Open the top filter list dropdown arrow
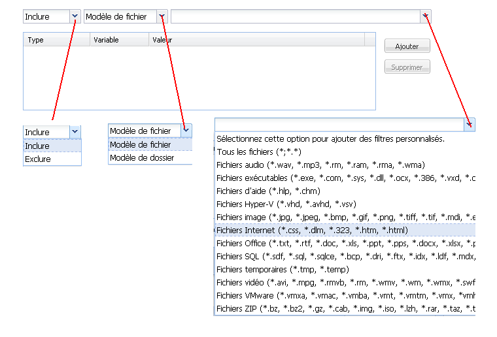This screenshot has height=337, width=497. (x=425, y=16)
